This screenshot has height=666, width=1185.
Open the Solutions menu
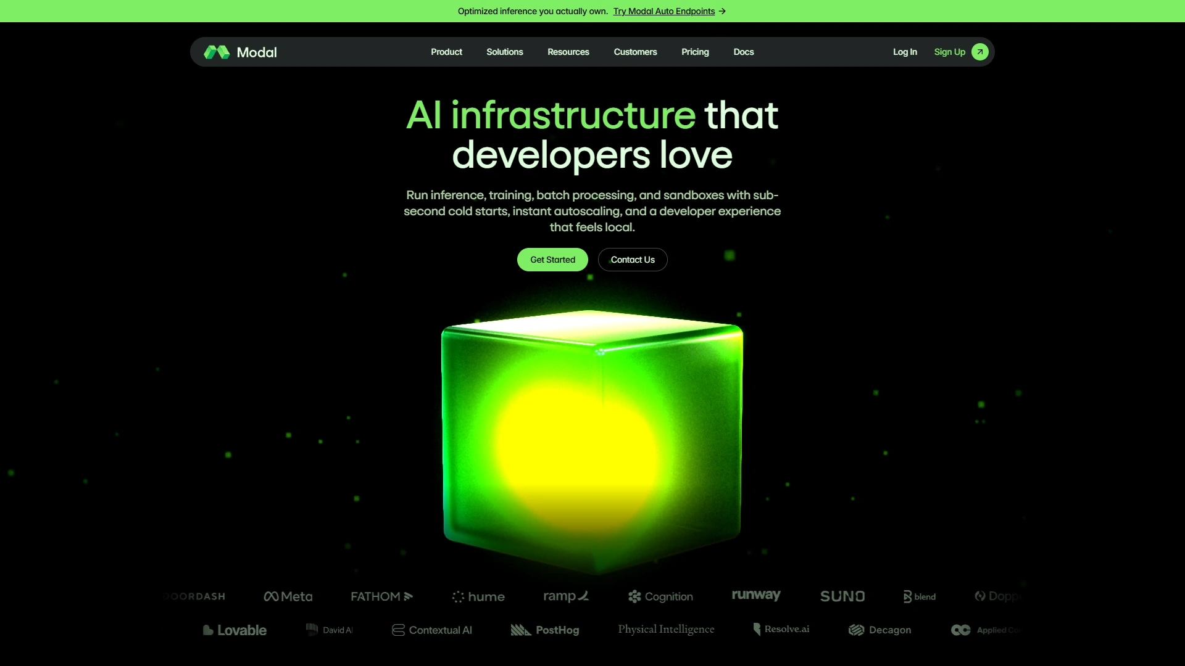pyautogui.click(x=504, y=52)
